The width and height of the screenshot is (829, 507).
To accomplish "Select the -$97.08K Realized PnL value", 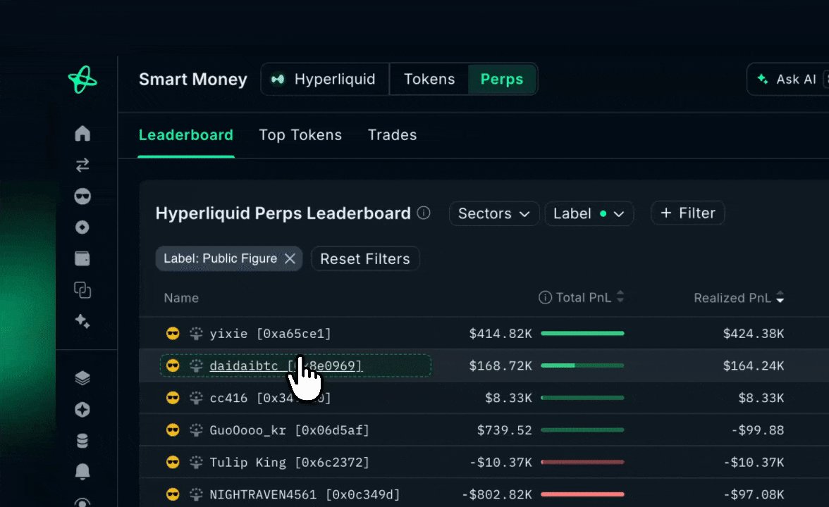I will tap(754, 495).
